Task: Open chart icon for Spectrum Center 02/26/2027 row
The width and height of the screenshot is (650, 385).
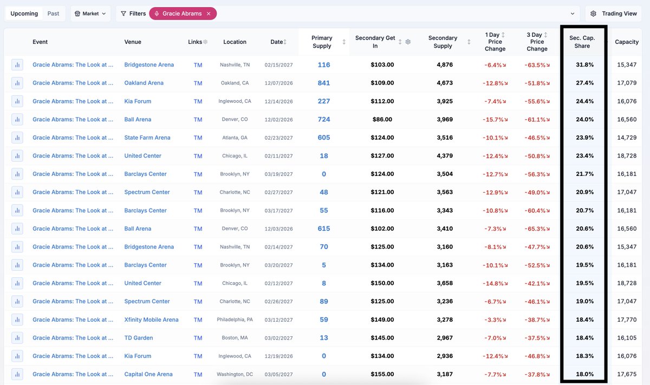Action: (x=17, y=302)
